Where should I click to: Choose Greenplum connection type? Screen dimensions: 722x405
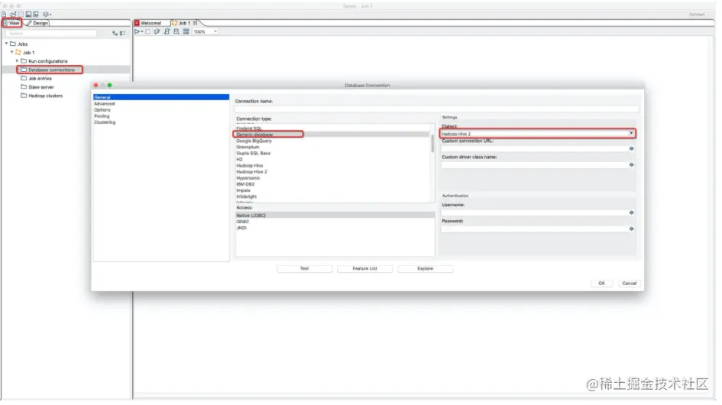tap(248, 147)
